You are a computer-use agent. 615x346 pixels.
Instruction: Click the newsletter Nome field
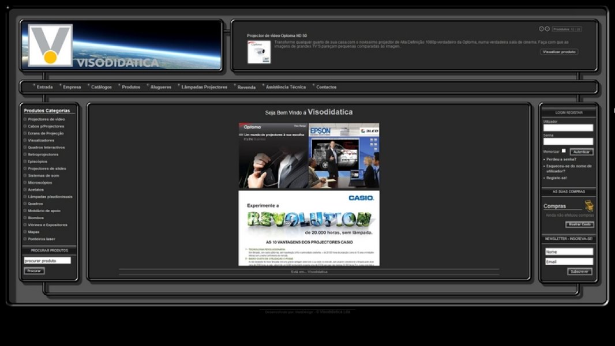pos(569,251)
